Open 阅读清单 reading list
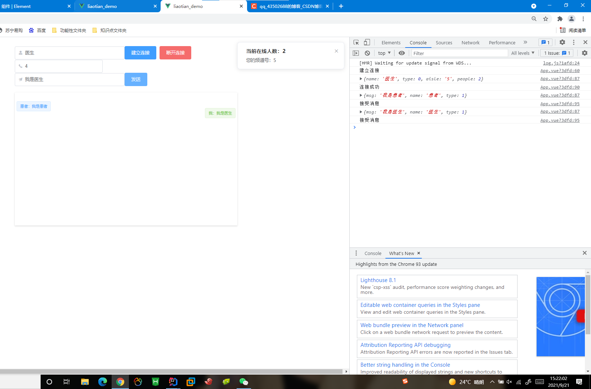This screenshot has height=389, width=591. 573,30
